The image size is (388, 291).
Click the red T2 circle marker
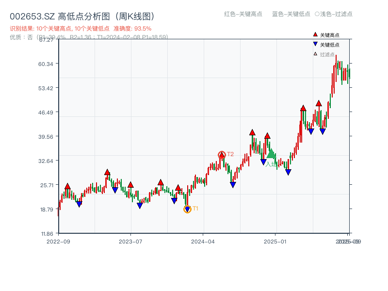coord(222,155)
